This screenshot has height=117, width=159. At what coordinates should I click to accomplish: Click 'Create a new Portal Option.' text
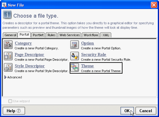pos(101,48)
